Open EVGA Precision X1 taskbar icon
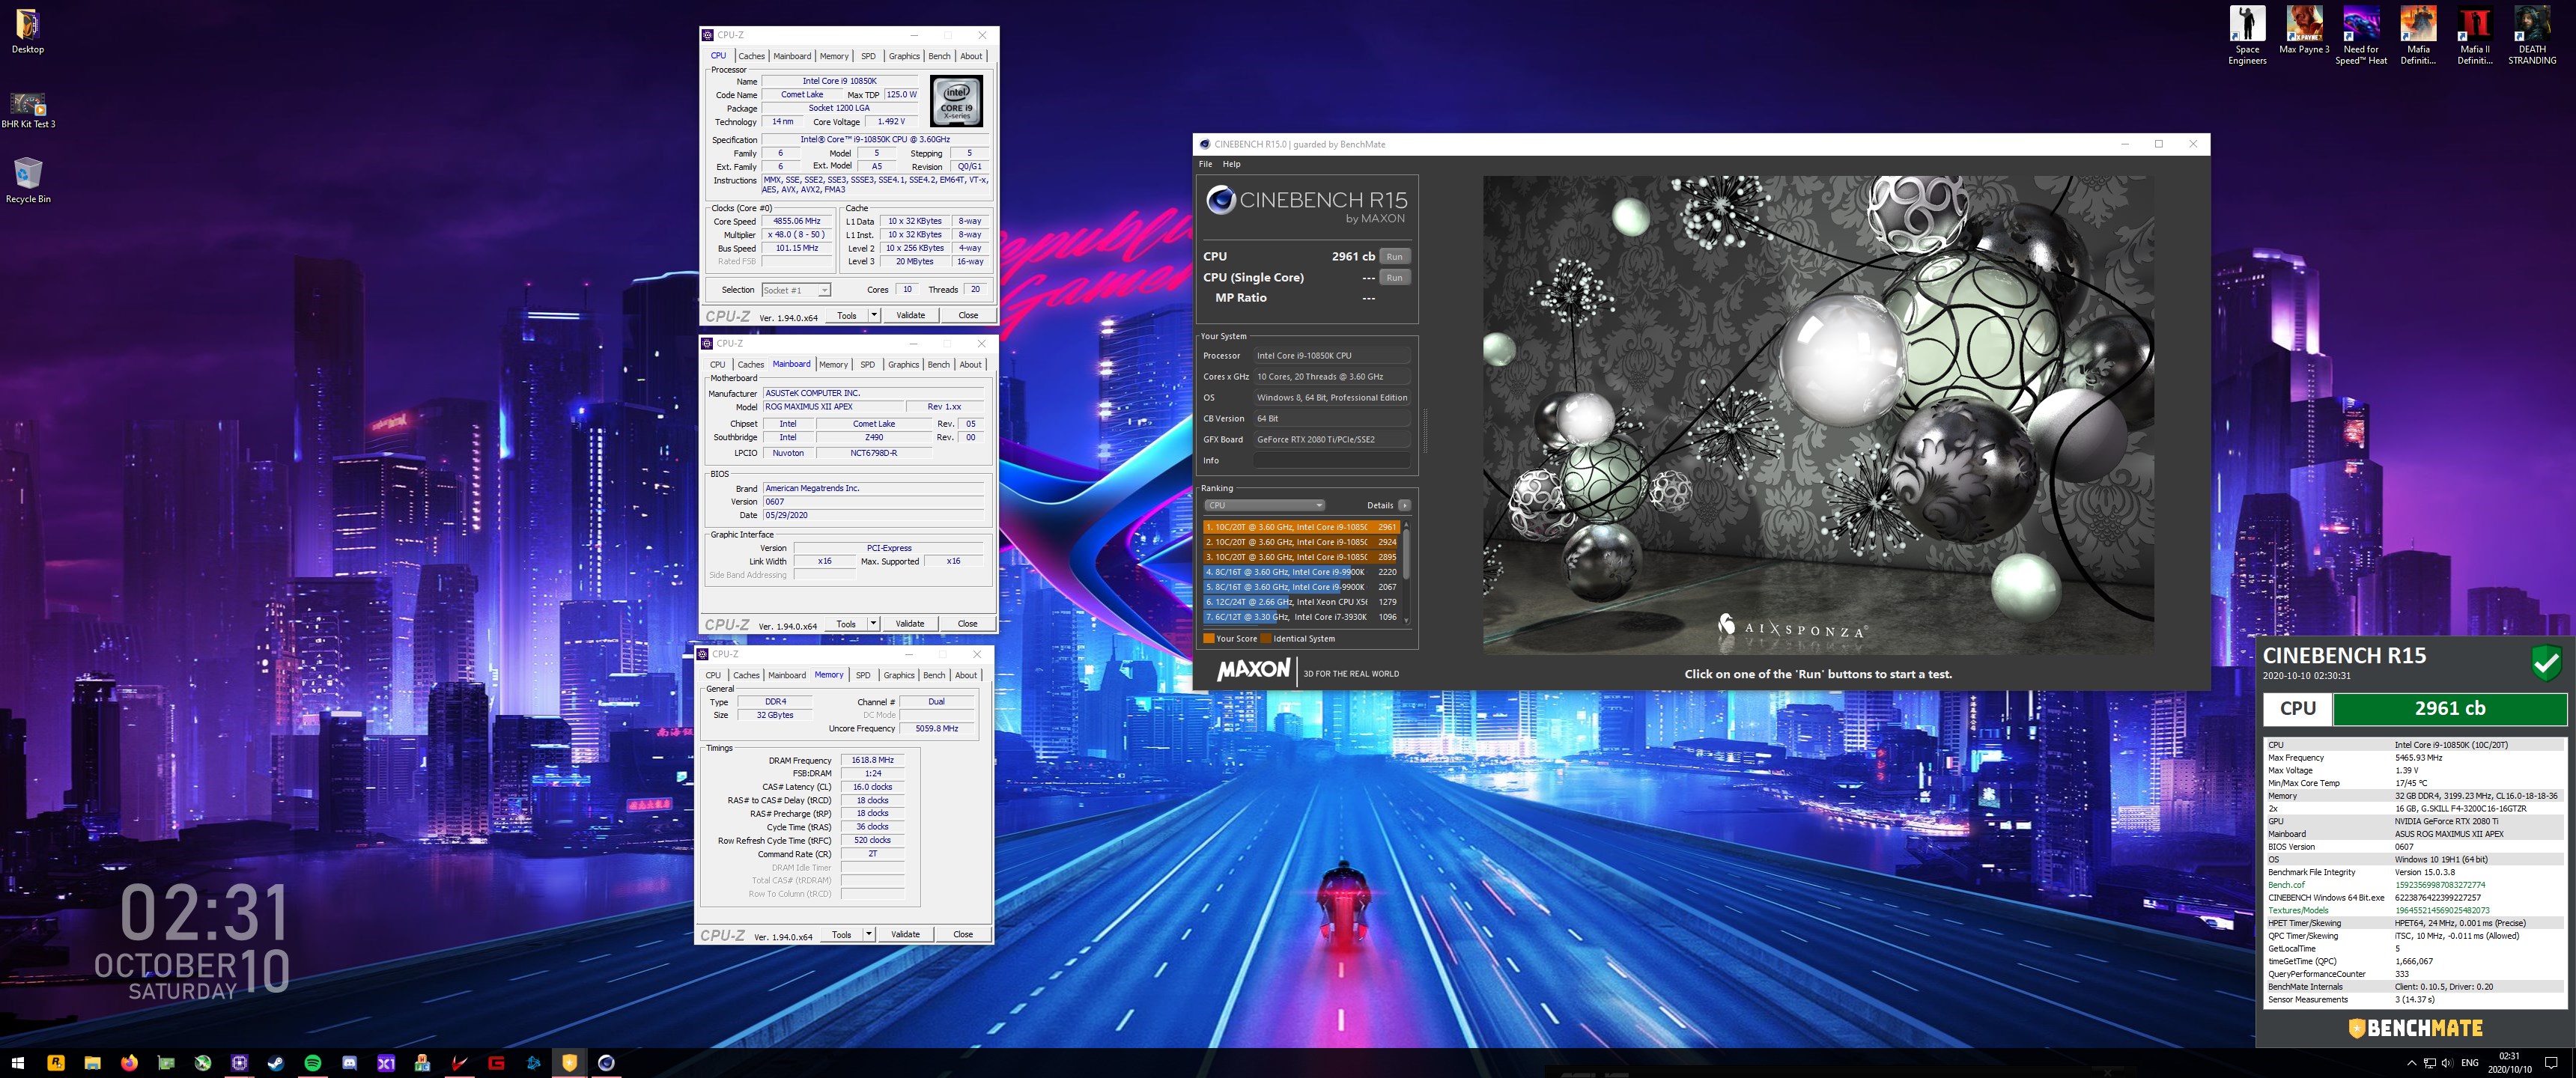The image size is (2576, 1078). [x=386, y=1063]
